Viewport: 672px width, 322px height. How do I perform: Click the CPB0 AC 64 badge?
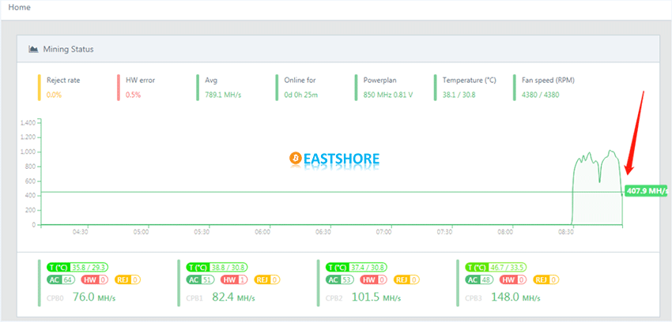coord(61,280)
